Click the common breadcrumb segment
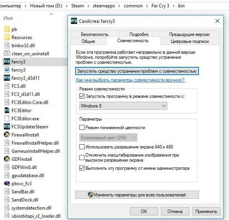Screen dimensions: 229x220 pyautogui.click(x=133, y=6)
